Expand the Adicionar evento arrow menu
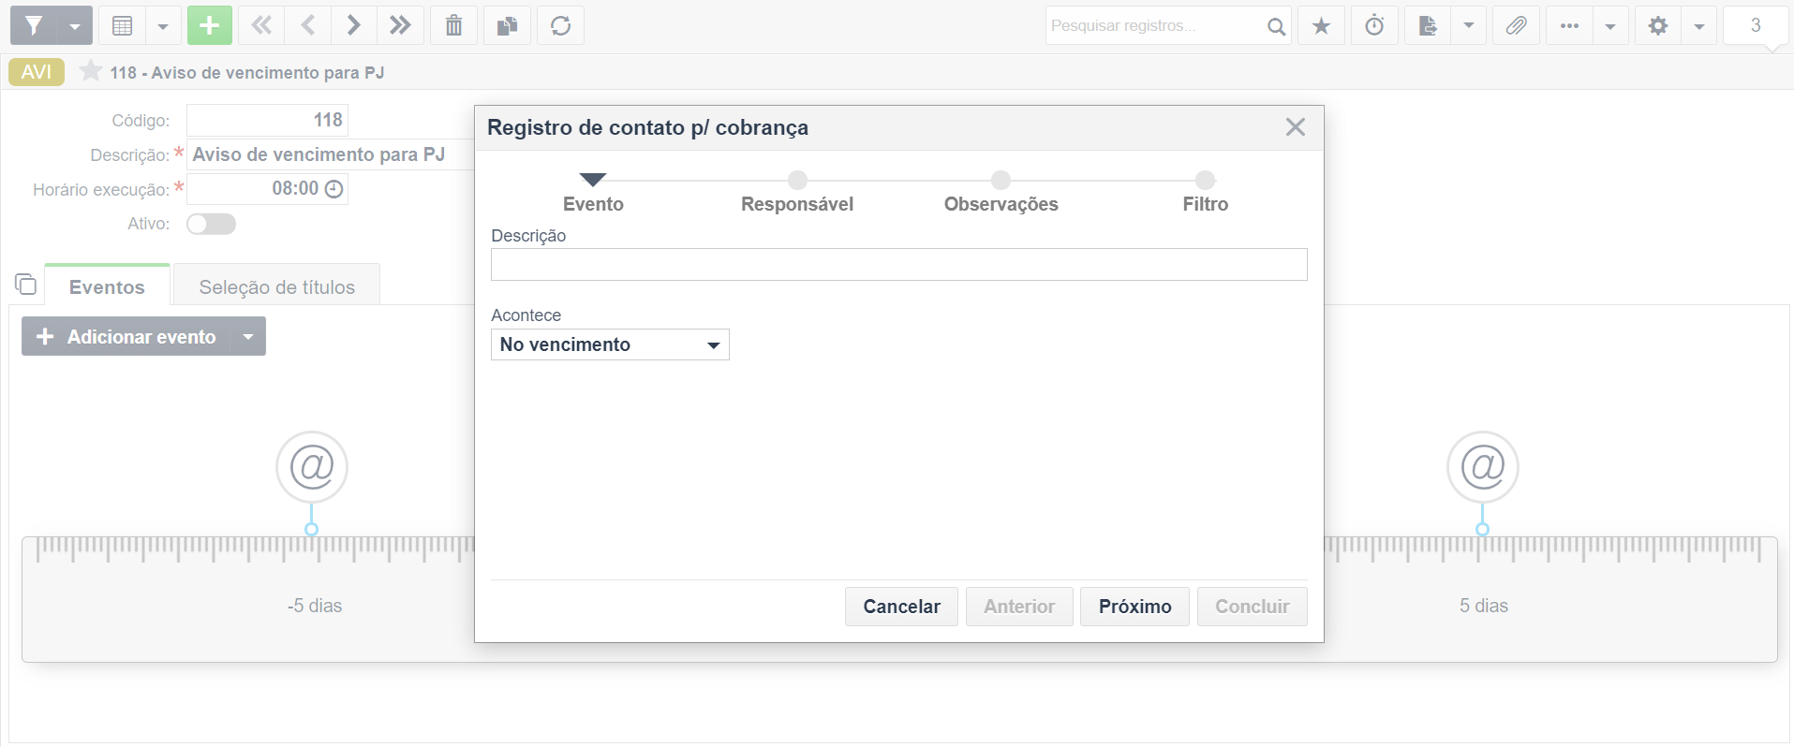The width and height of the screenshot is (1794, 747). (x=248, y=336)
